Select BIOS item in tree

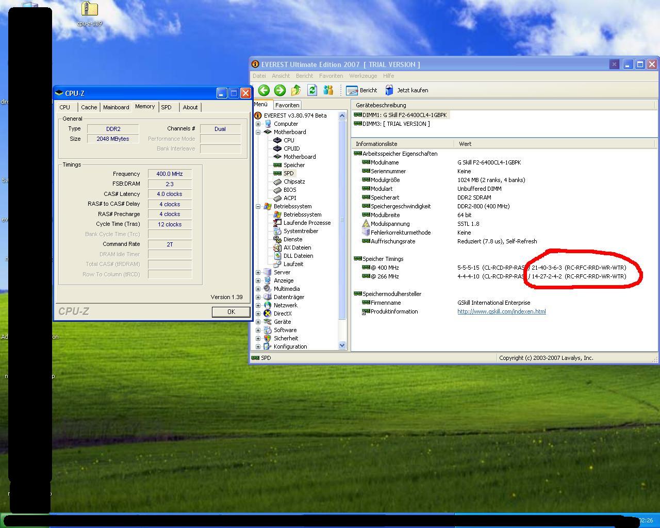290,190
